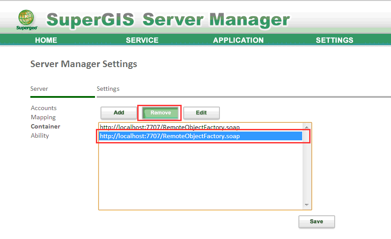Open the Mapping settings section
Image resolution: width=391 pixels, height=239 pixels.
click(43, 117)
